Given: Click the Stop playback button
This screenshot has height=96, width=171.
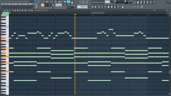Looking at the screenshot, I should pos(49,5).
